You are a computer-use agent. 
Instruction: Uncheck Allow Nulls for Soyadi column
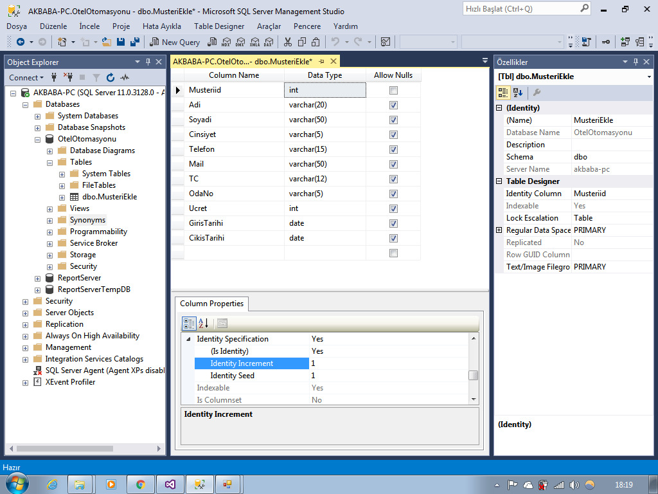(x=393, y=120)
